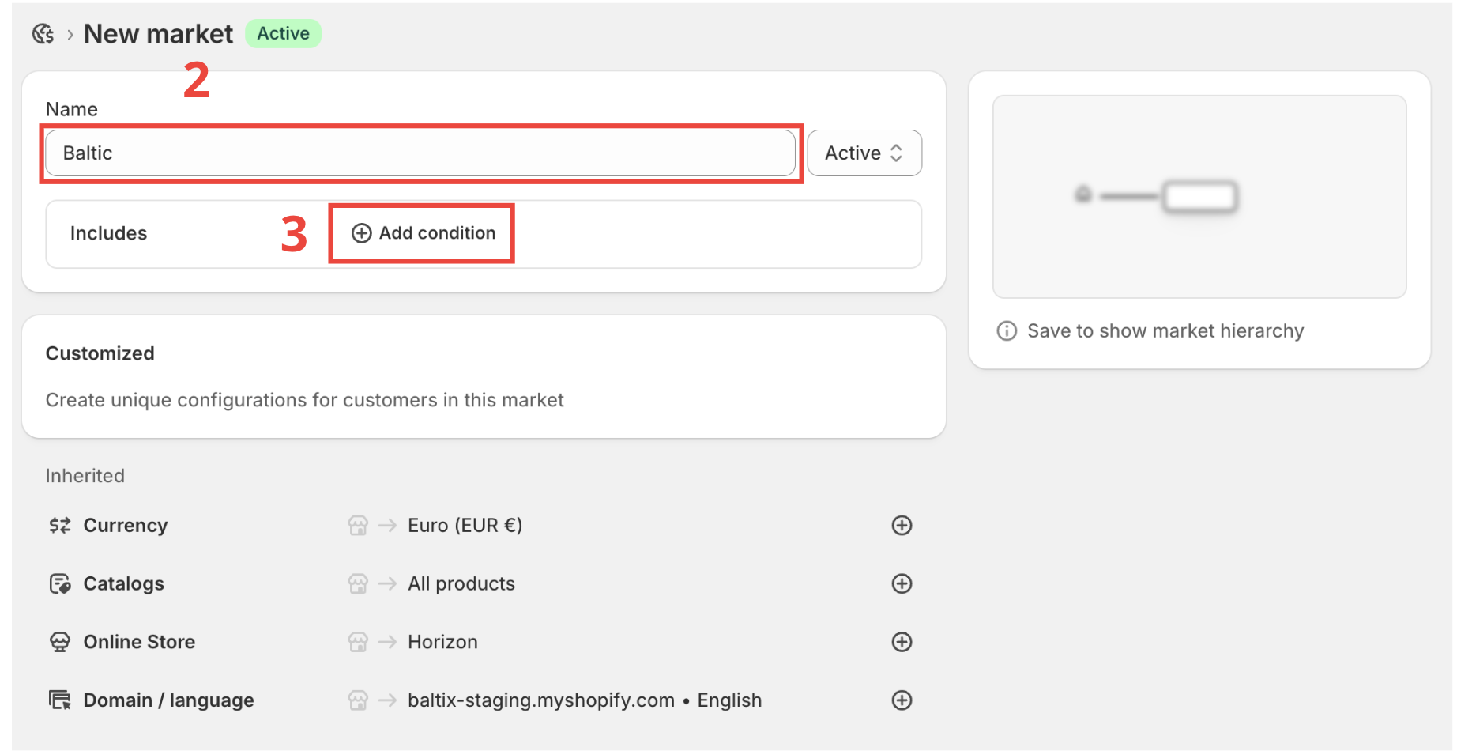Screen dimensions: 1457x751
Task: Click the New market breadcrumb title
Action: coord(158,33)
